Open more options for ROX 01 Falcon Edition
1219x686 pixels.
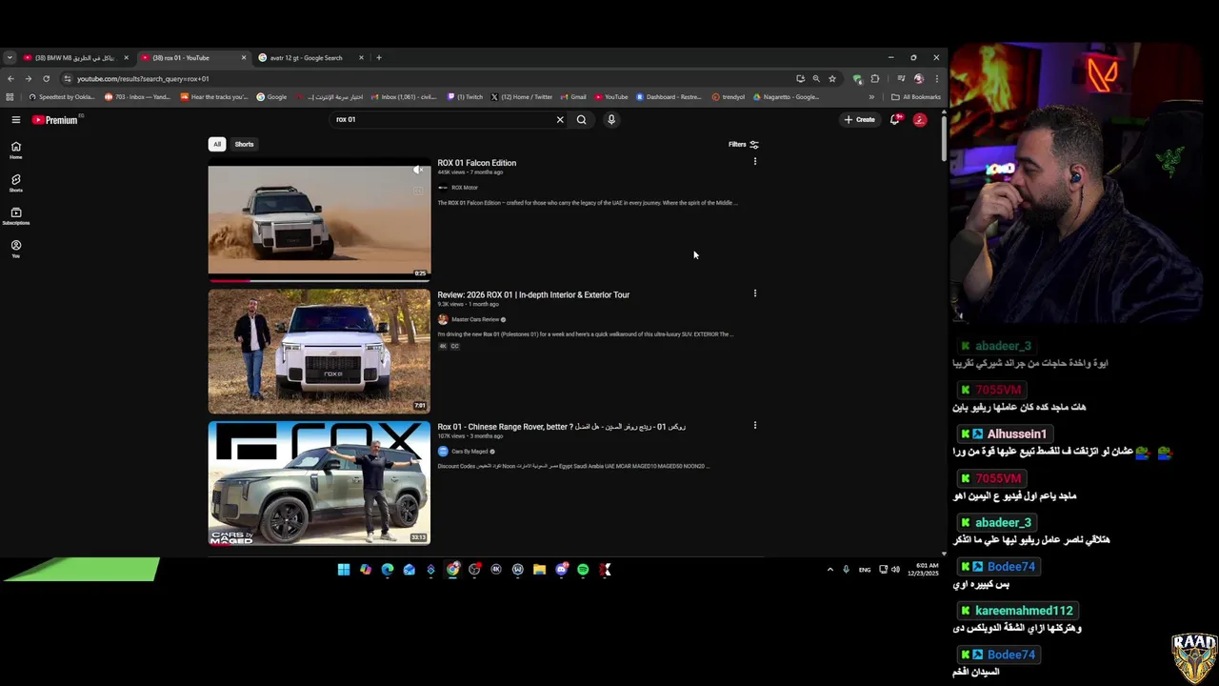755,162
